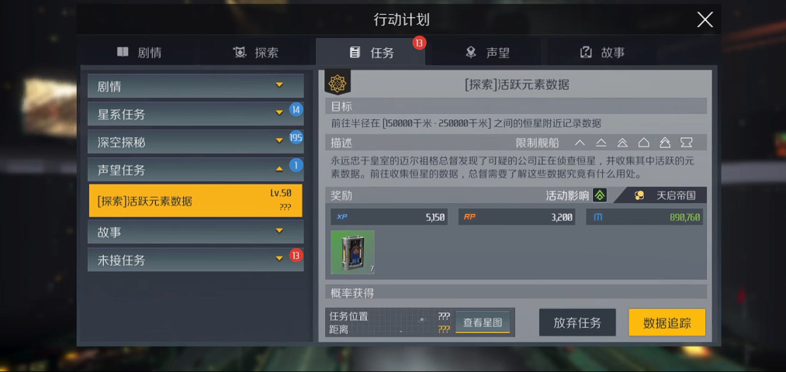The image size is (786, 372).
Task: Expand the 未接任务 category
Action: point(196,260)
